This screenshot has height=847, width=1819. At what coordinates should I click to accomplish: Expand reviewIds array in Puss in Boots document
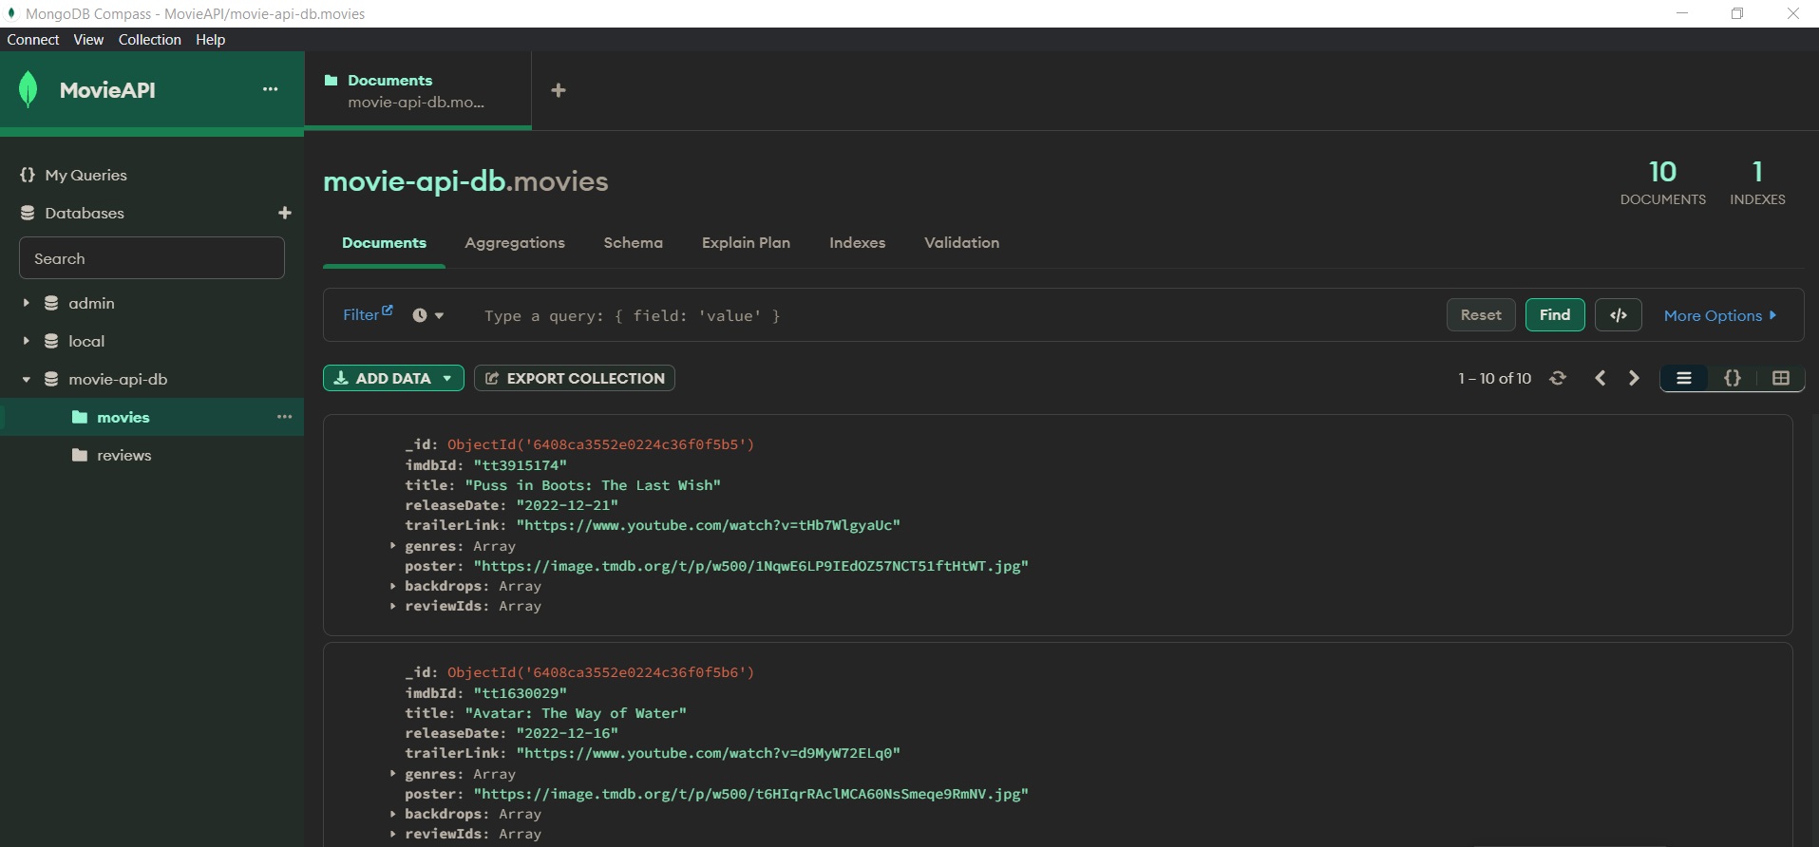[x=392, y=606]
